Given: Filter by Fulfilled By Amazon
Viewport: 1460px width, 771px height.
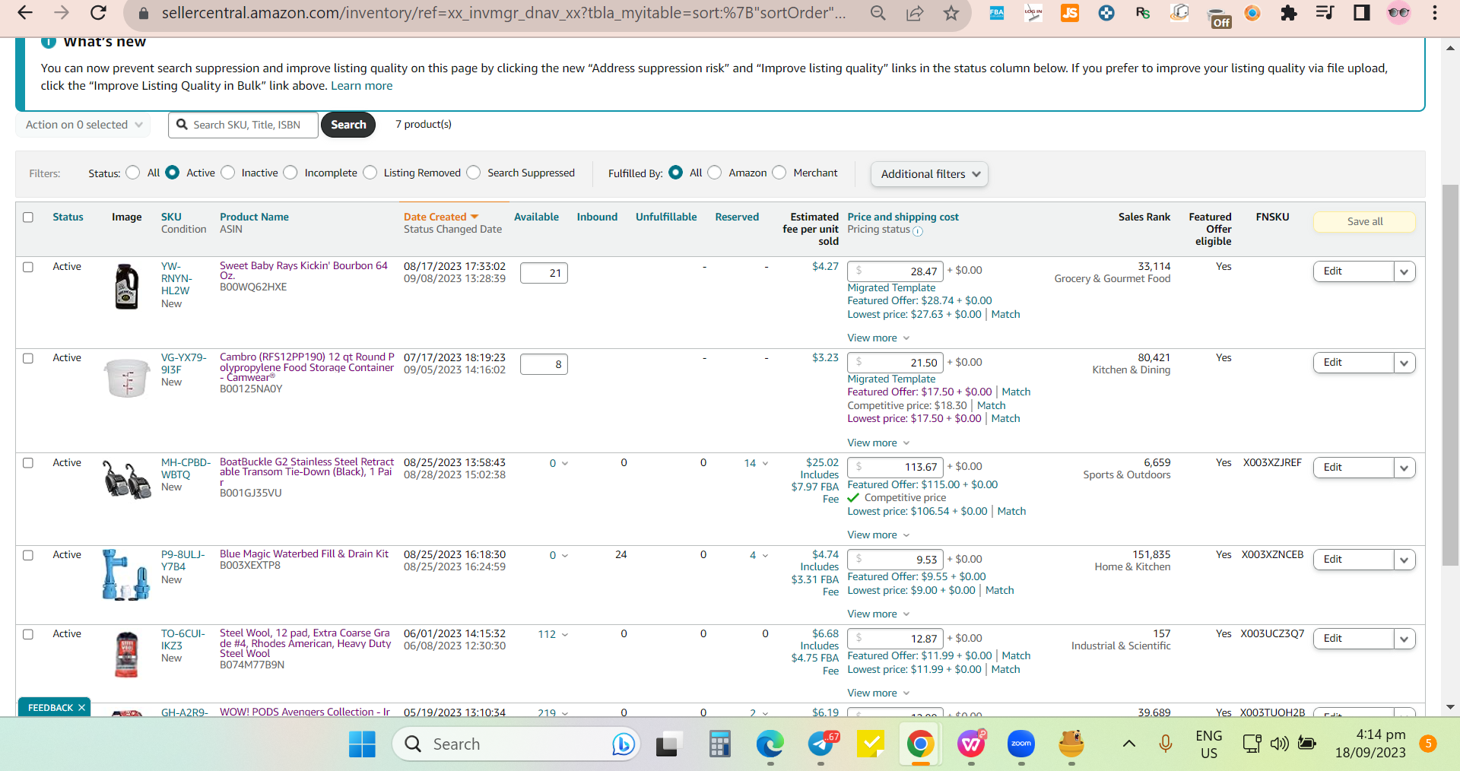Looking at the screenshot, I should click(x=715, y=173).
